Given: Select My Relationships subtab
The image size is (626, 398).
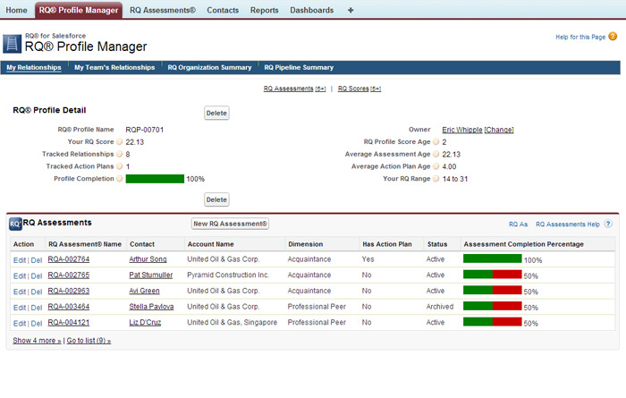Looking at the screenshot, I should [x=34, y=67].
